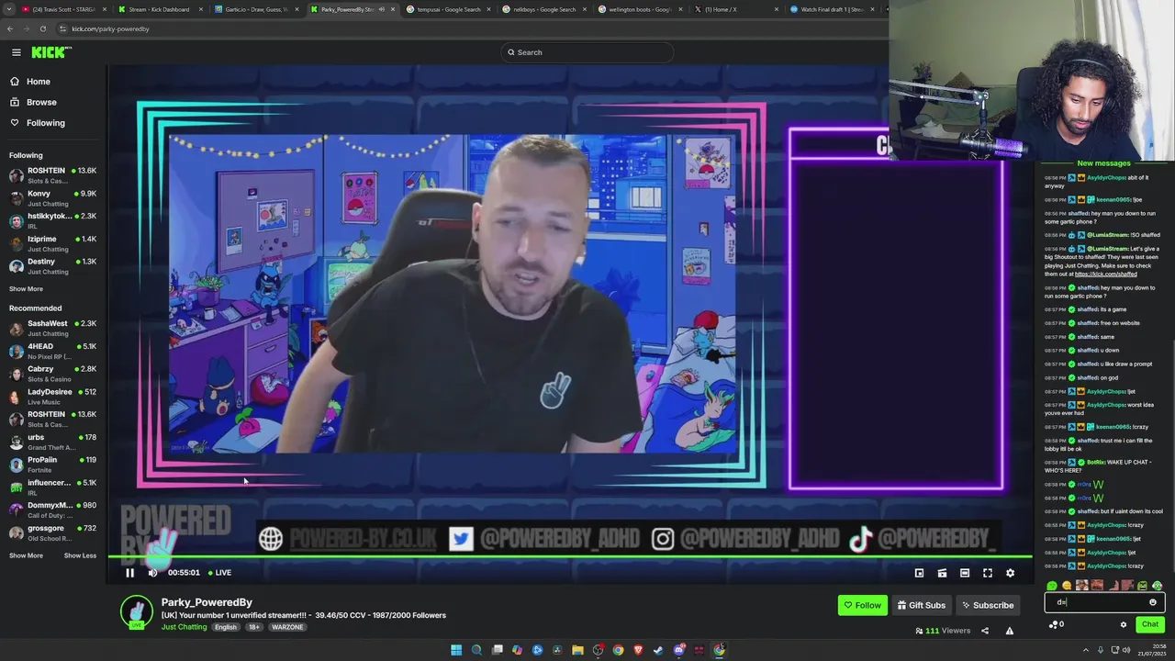The width and height of the screenshot is (1175, 661).
Task: Click English language tag
Action: click(226, 627)
